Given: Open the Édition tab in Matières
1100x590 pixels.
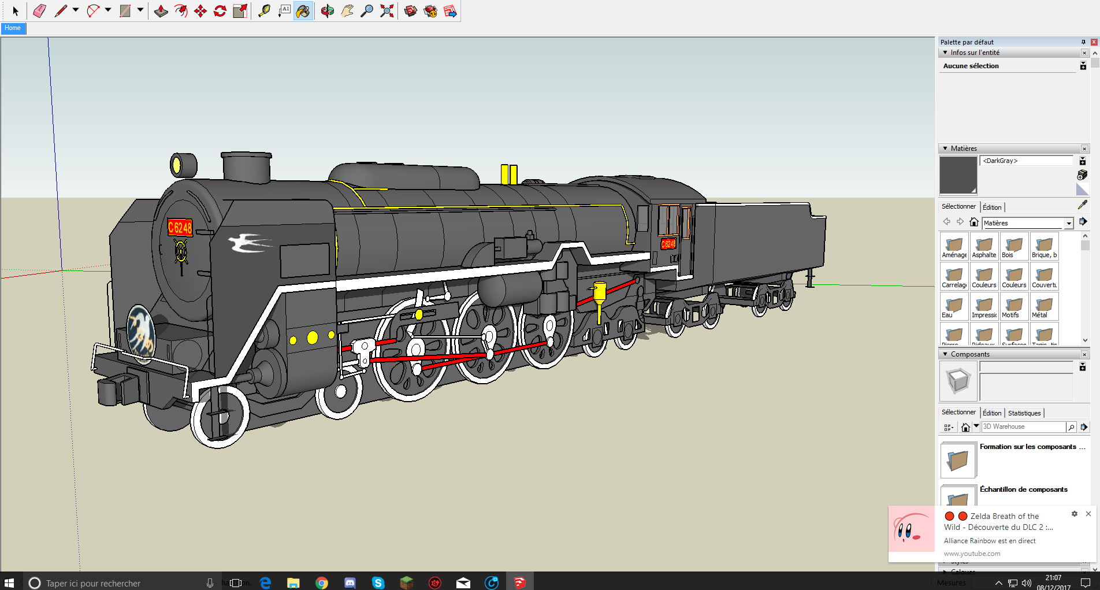Looking at the screenshot, I should 992,207.
